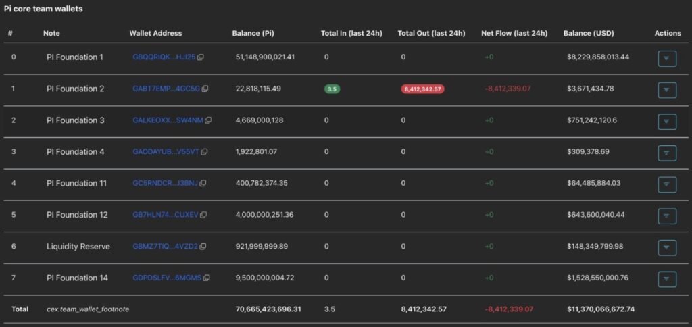Copy the PI Foundation 12 wallet address
Screen dimensions: 692x327
coord(203,215)
